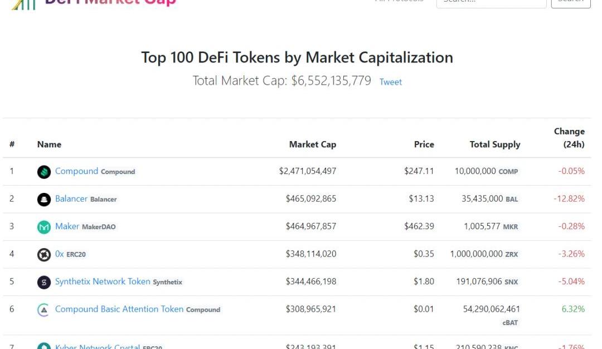Sort the table by Market Cap header
602x349 pixels.
[312, 144]
